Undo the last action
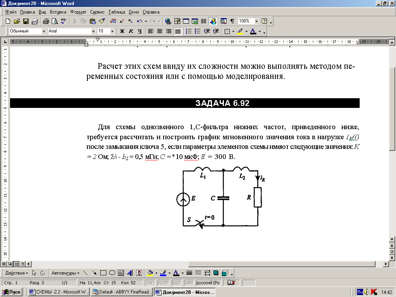 click(139, 21)
